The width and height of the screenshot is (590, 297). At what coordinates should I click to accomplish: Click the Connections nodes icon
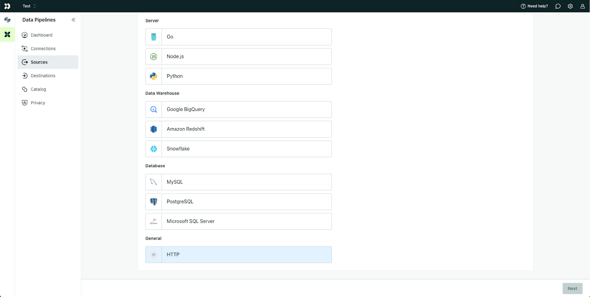coord(25,49)
